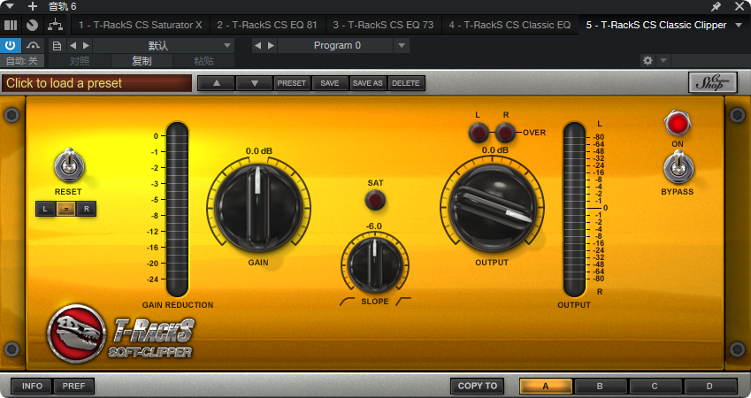Click the 对照 compare button
This screenshot has height=398, width=751.
[80, 61]
